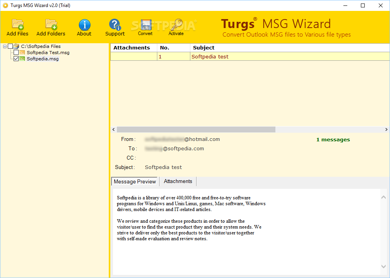Click the To address ending @softpedia.com

tap(174, 149)
